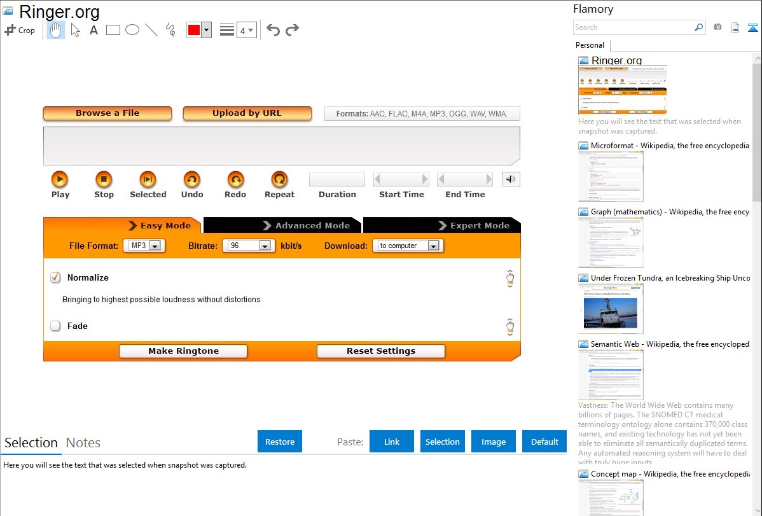Select the Crop tool
Viewport: 762px width, 516px height.
(x=20, y=30)
